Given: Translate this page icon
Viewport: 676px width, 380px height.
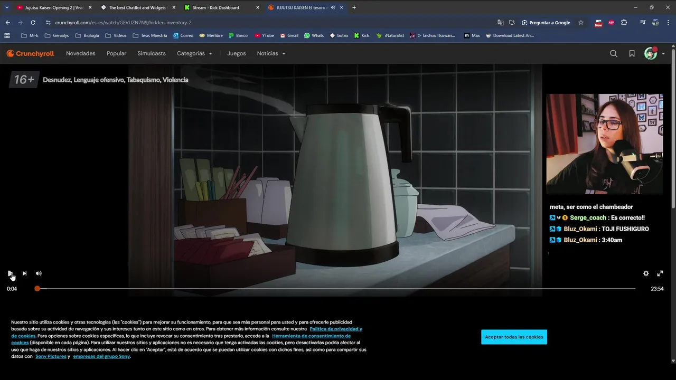Looking at the screenshot, I should [501, 23].
